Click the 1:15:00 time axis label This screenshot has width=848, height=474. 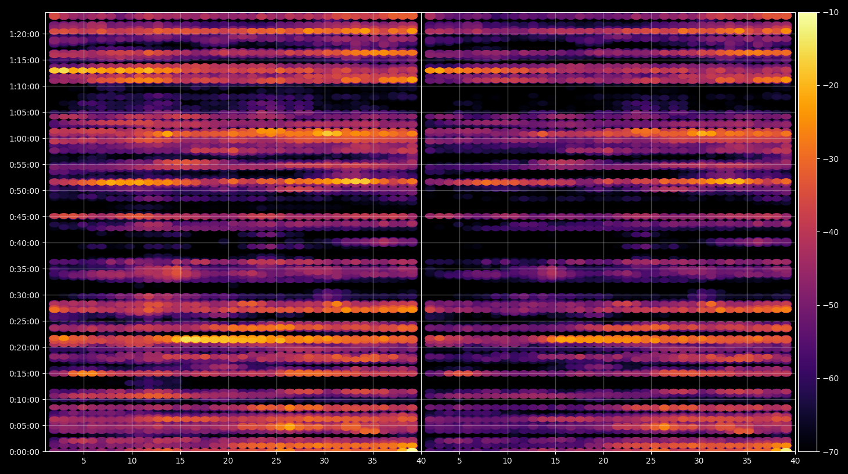[x=24, y=60]
